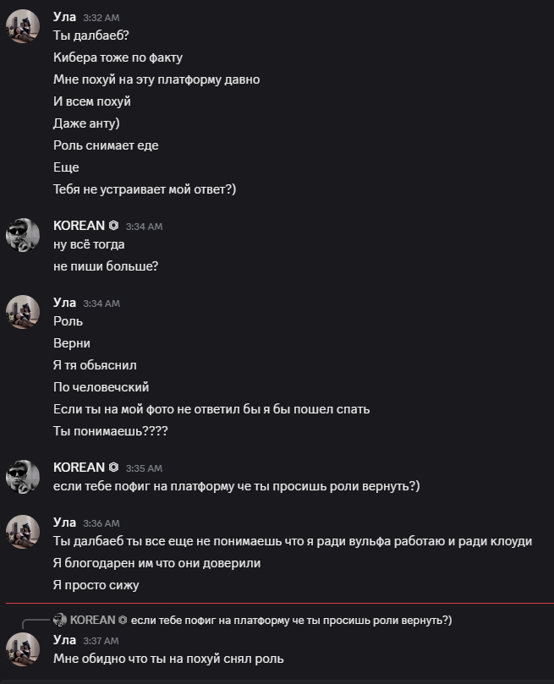Jump to the quoted reply message text
Screen dimensions: 554x684
click(292, 621)
